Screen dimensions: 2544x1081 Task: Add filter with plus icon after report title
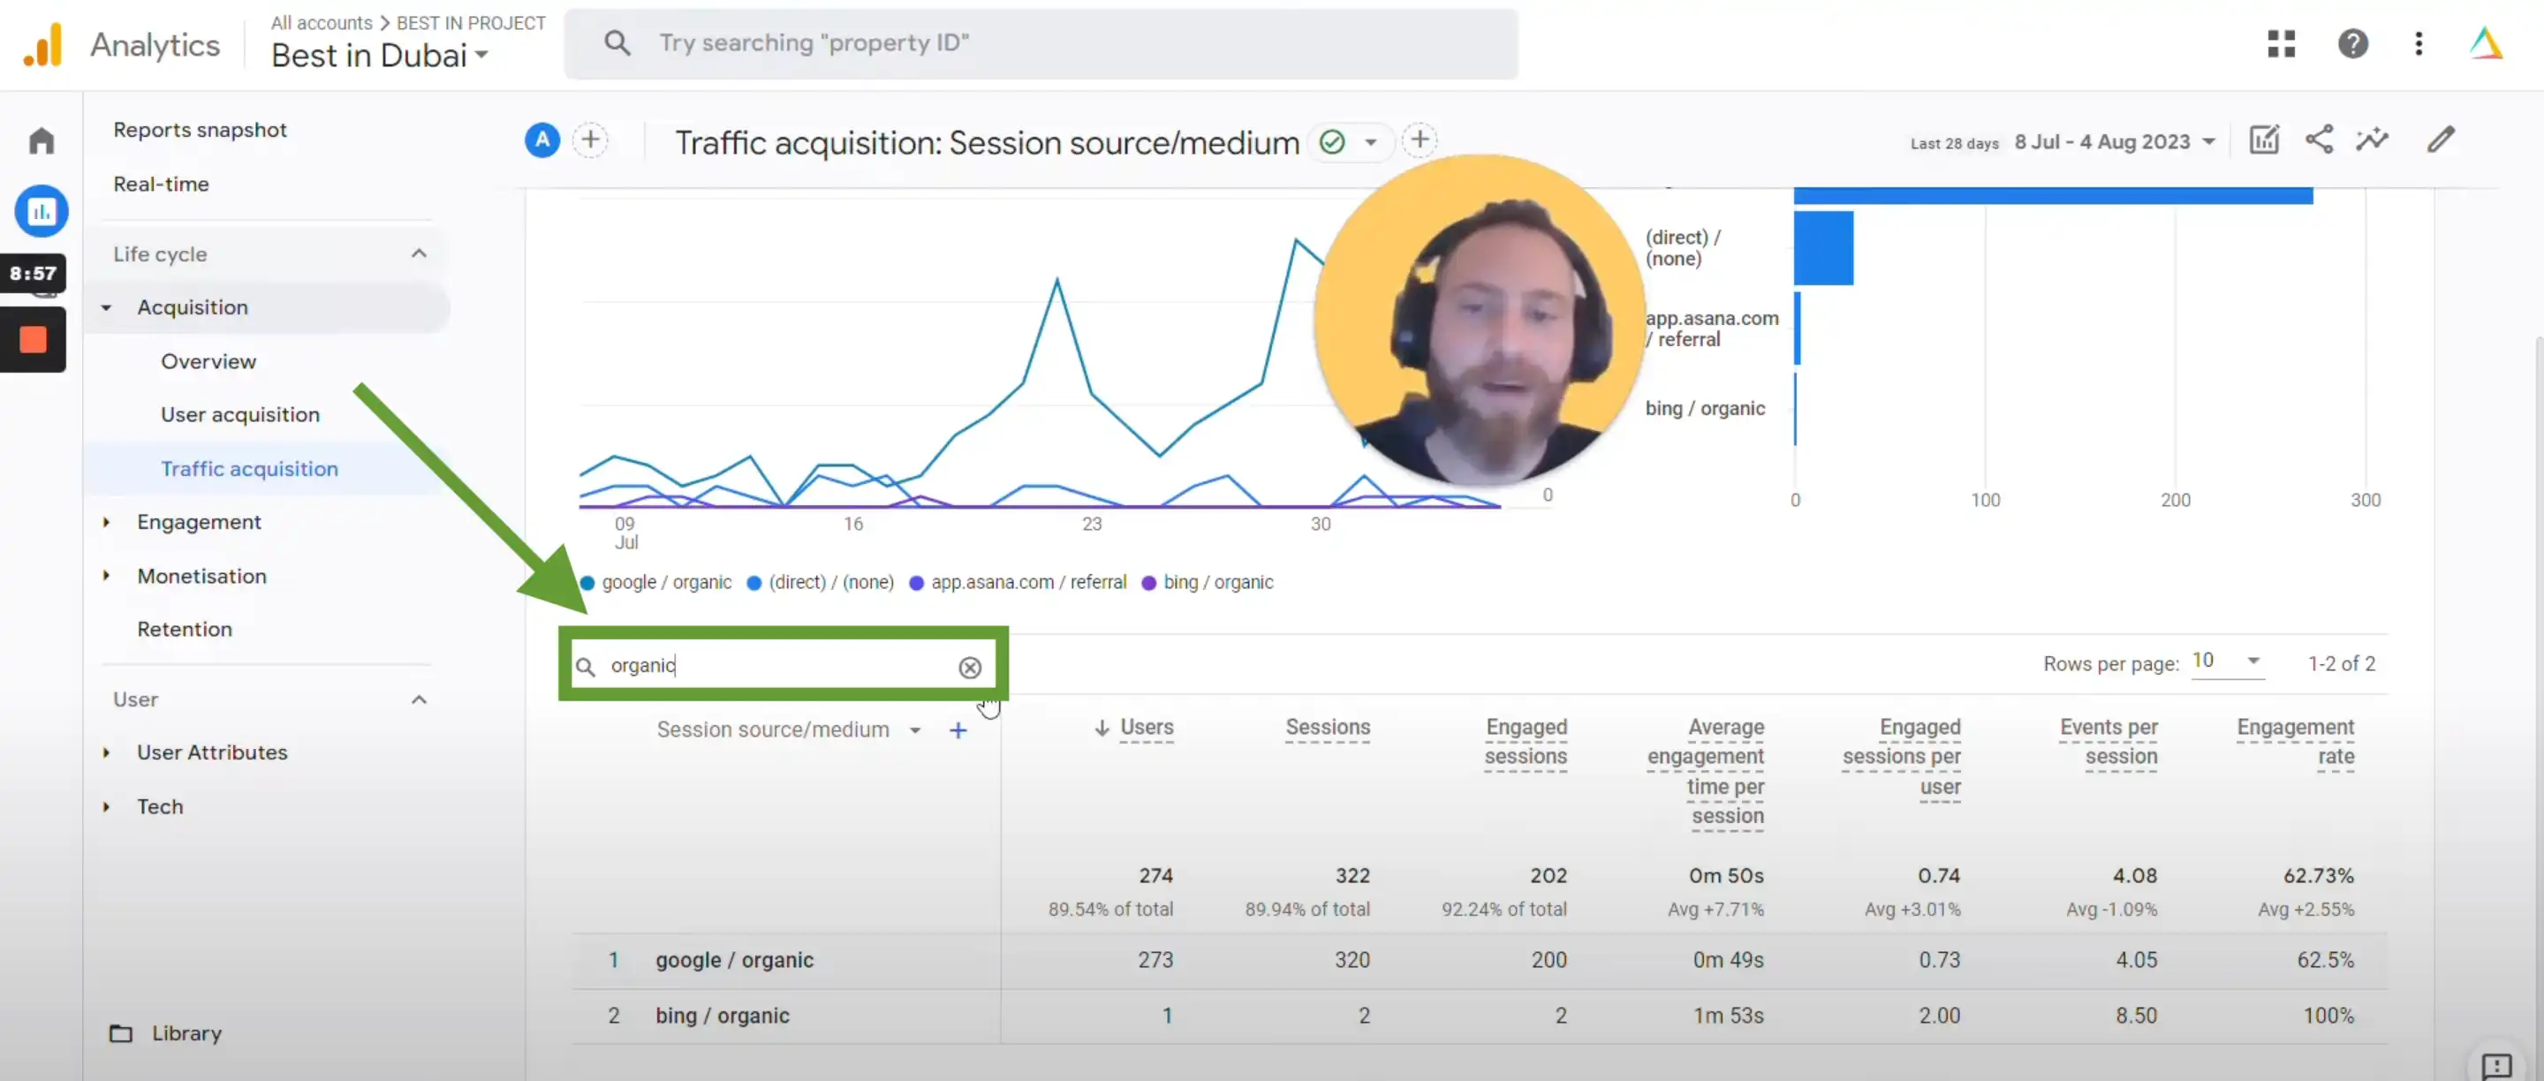(1420, 140)
